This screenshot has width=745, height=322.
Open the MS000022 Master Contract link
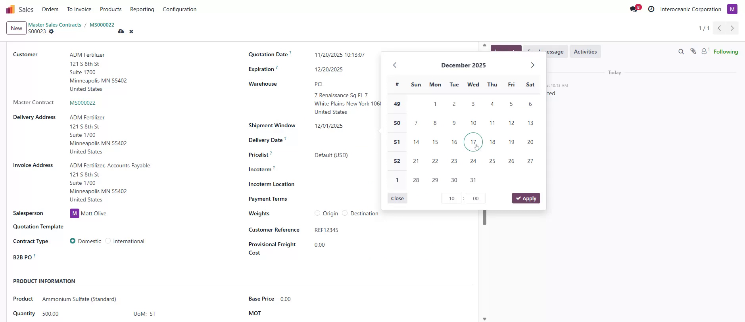[x=83, y=103]
